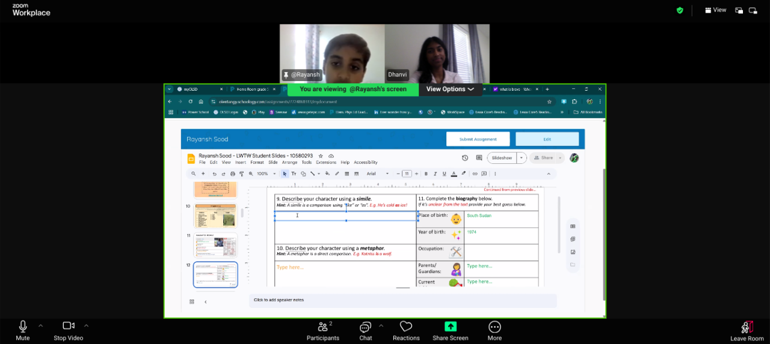Click the print icon

tap(233, 174)
